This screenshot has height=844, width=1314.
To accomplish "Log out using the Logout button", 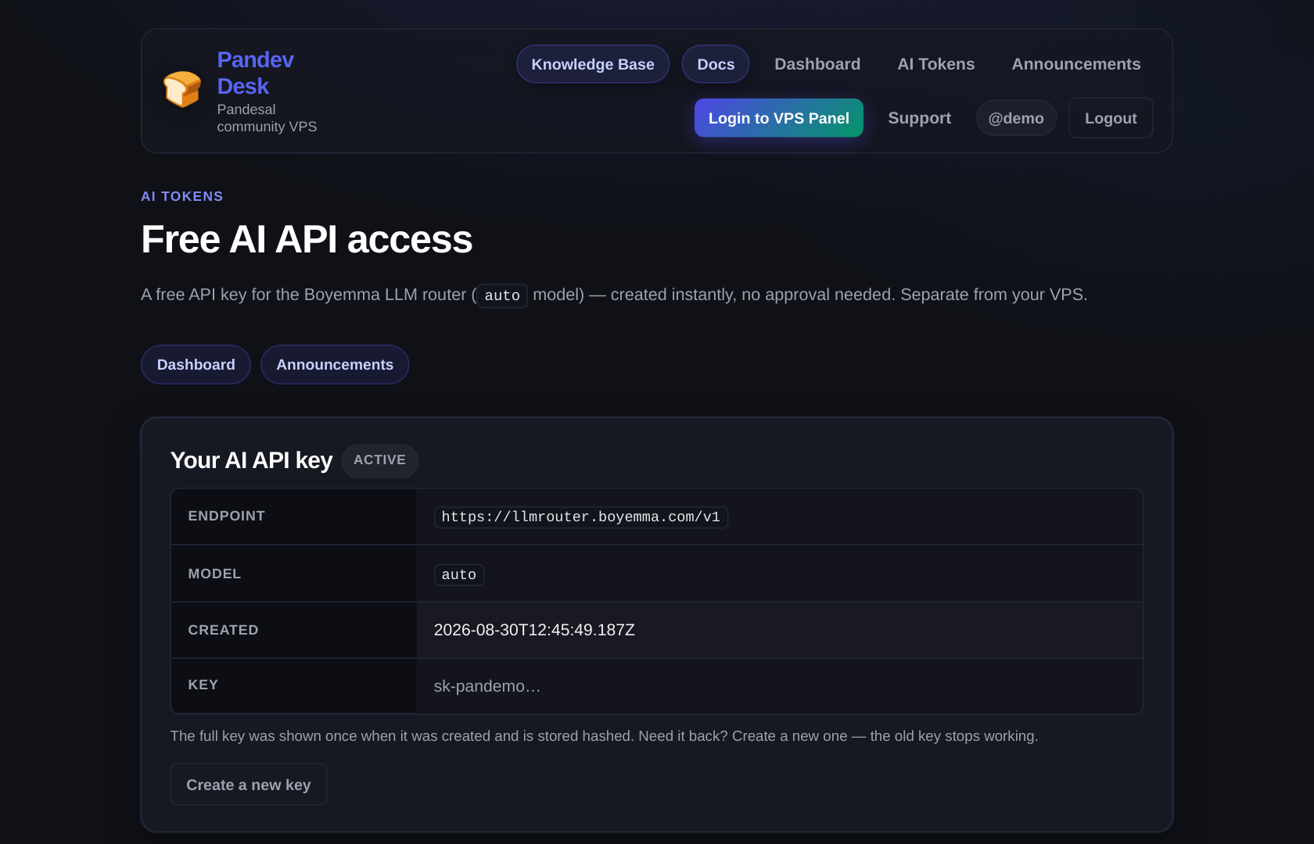I will click(1111, 118).
